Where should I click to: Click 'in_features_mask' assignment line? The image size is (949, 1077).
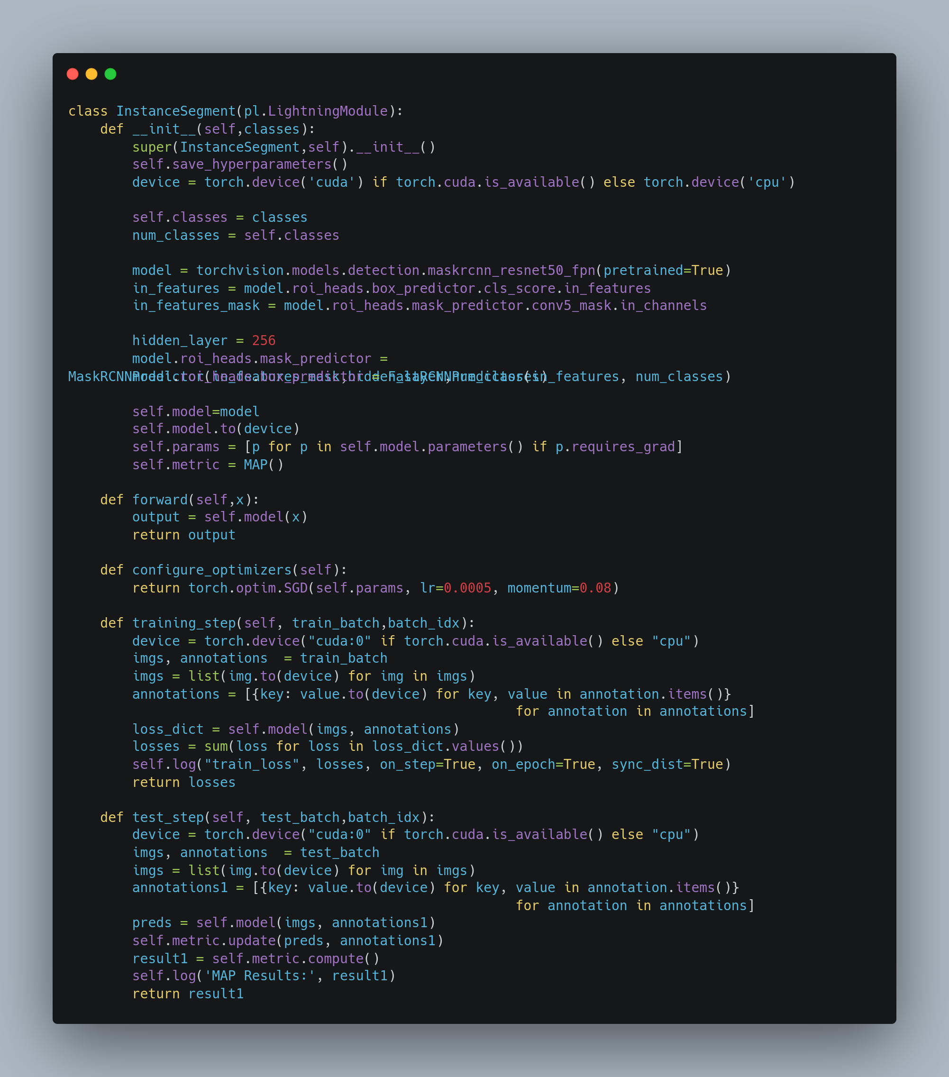pyautogui.click(x=420, y=306)
